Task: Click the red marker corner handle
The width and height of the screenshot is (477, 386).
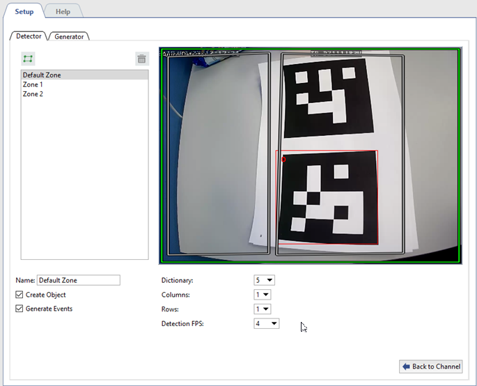Action: (x=283, y=160)
